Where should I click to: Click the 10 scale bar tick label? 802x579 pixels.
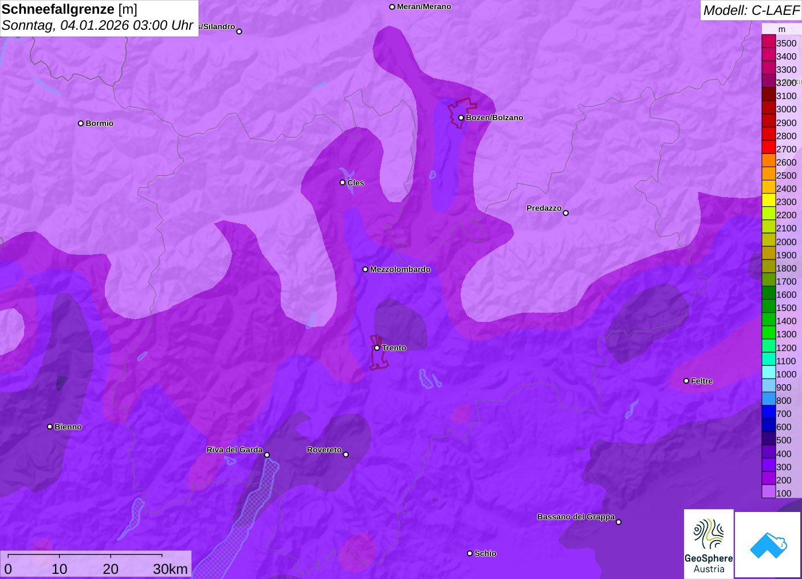pos(60,569)
